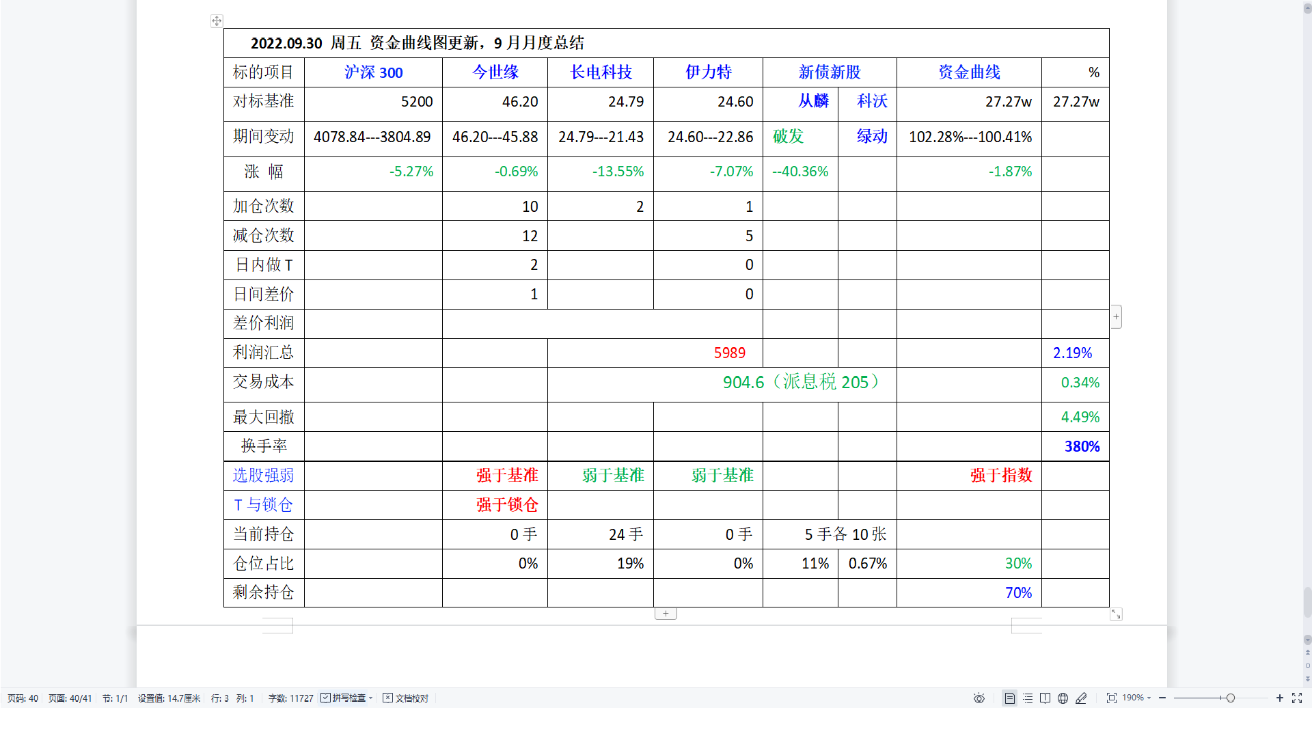Click the zoom slider handle

(x=1230, y=698)
